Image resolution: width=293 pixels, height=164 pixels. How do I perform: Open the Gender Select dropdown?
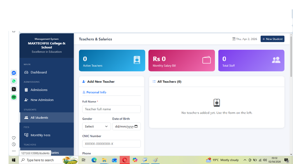click(97, 127)
